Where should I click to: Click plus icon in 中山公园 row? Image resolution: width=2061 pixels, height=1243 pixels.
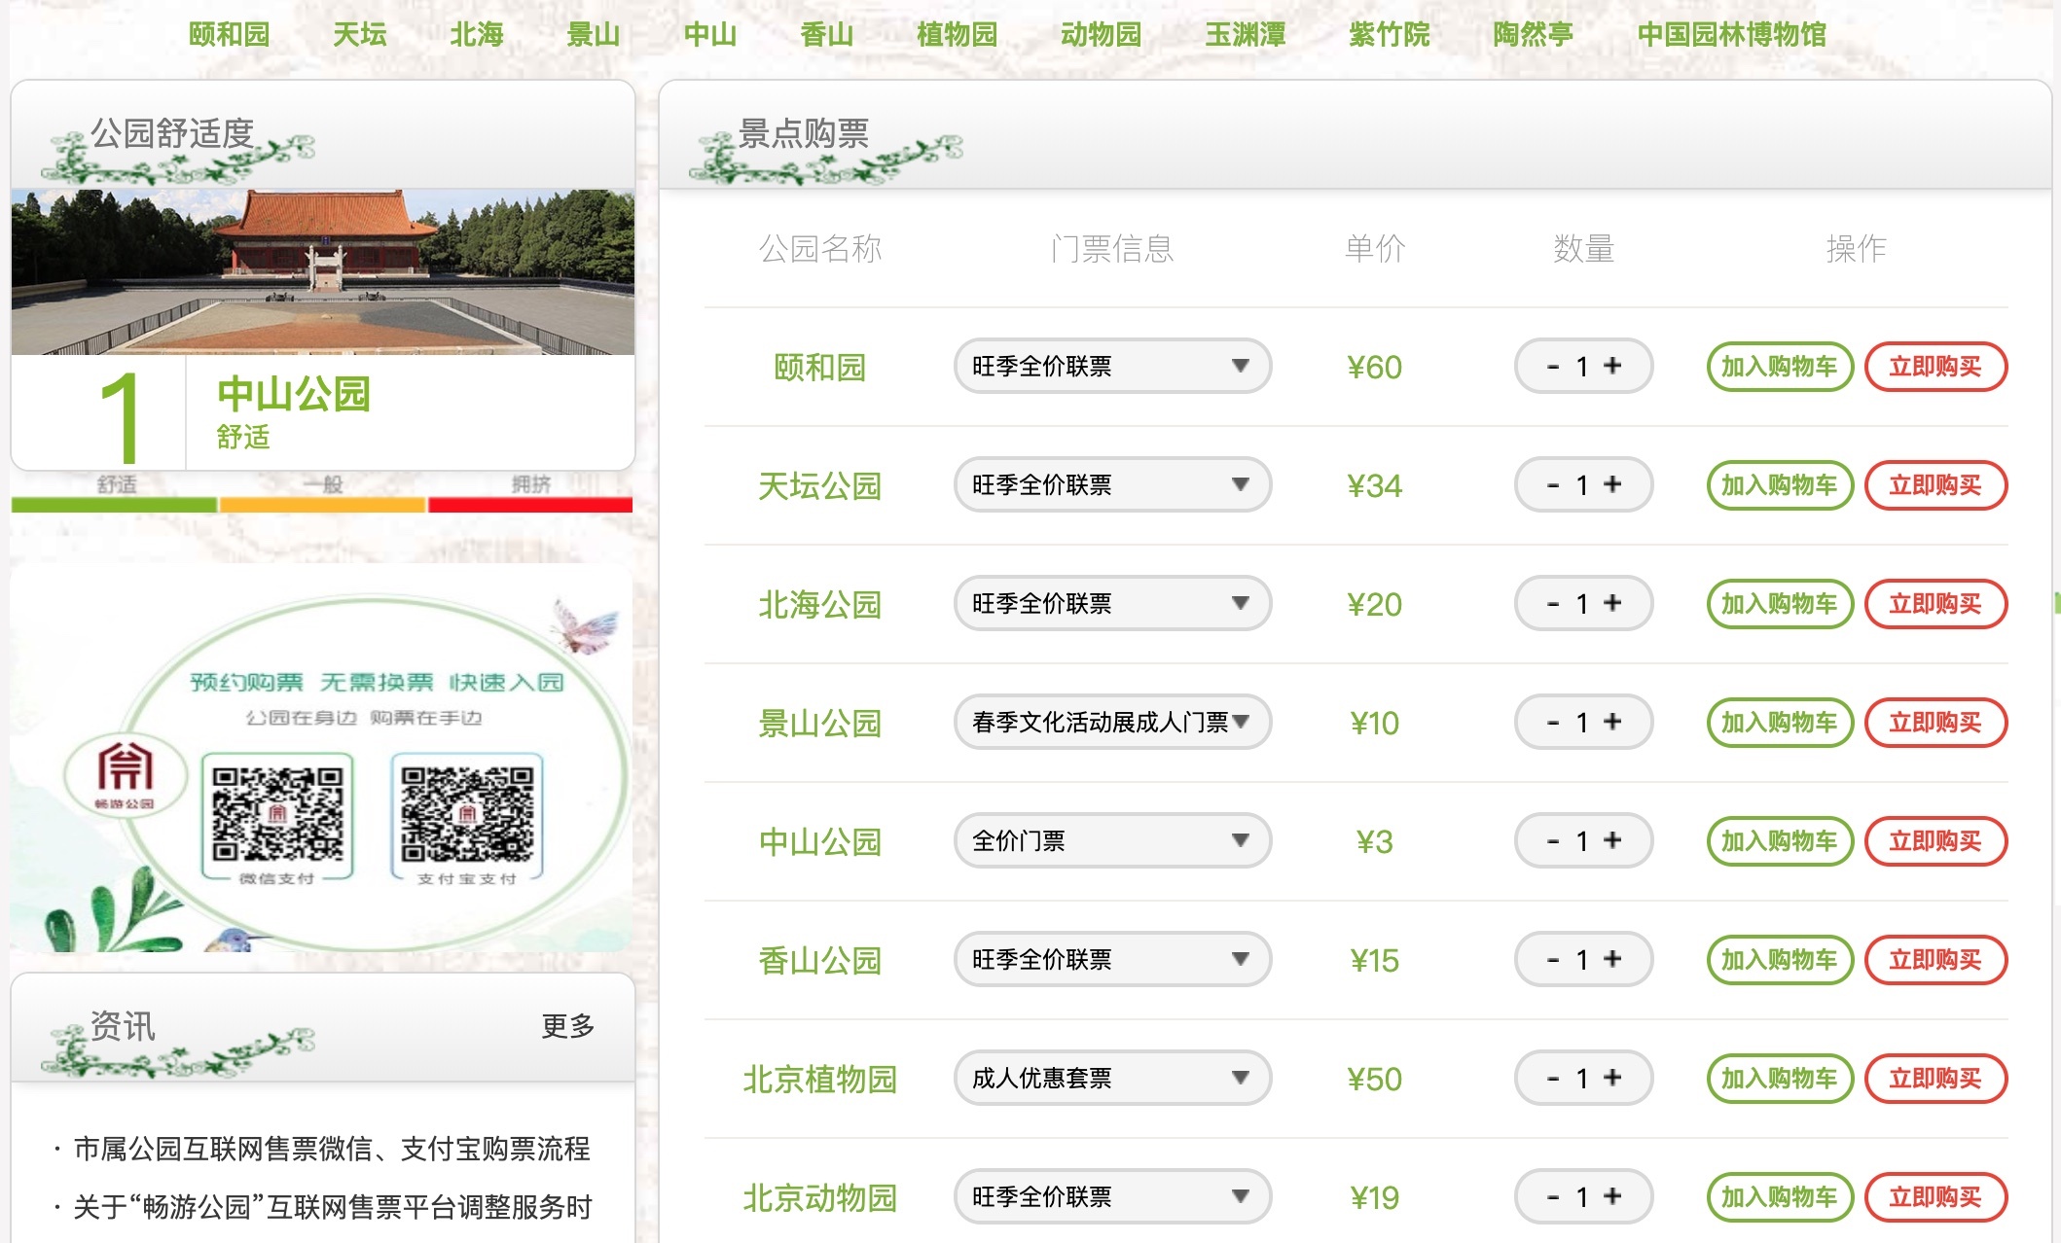1612,840
